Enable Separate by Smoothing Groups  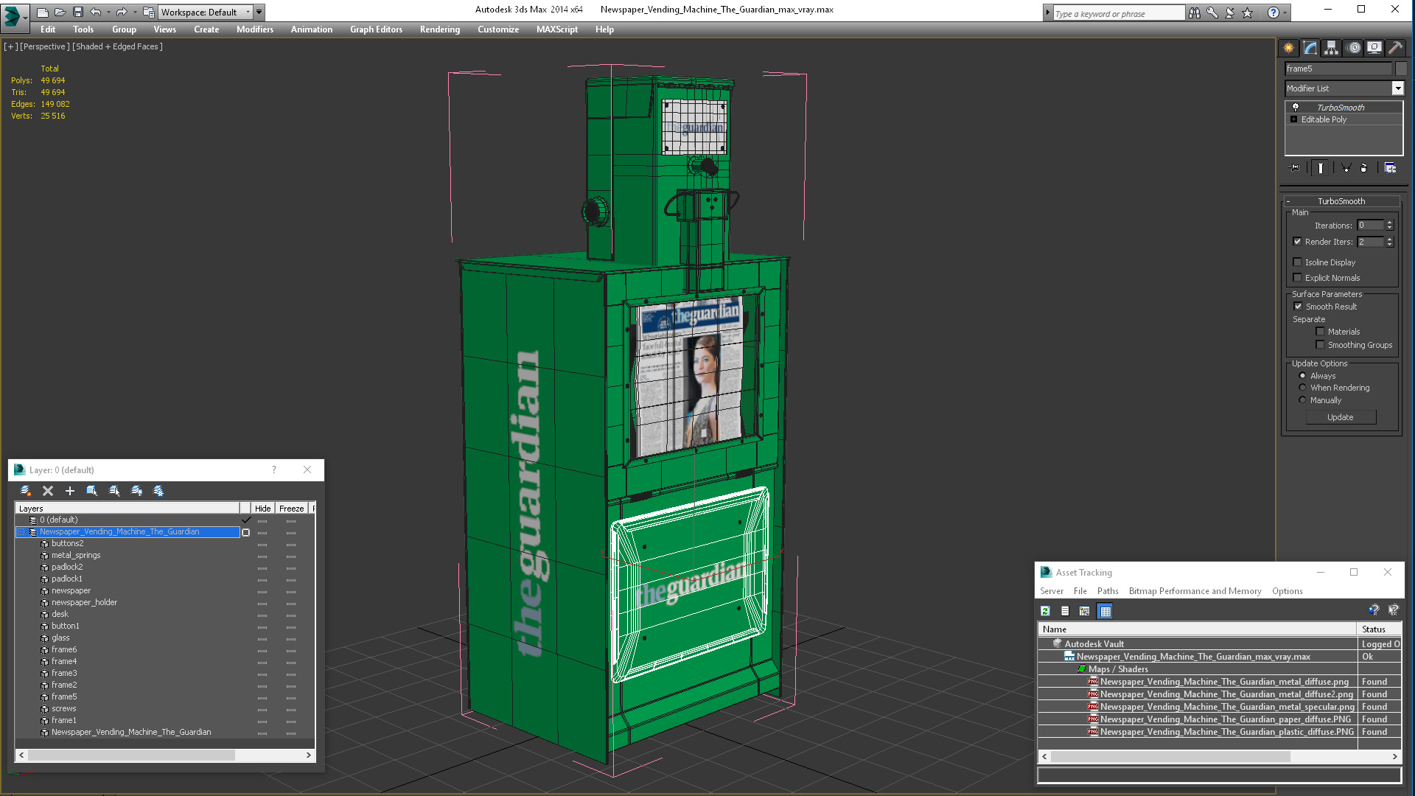tap(1320, 345)
